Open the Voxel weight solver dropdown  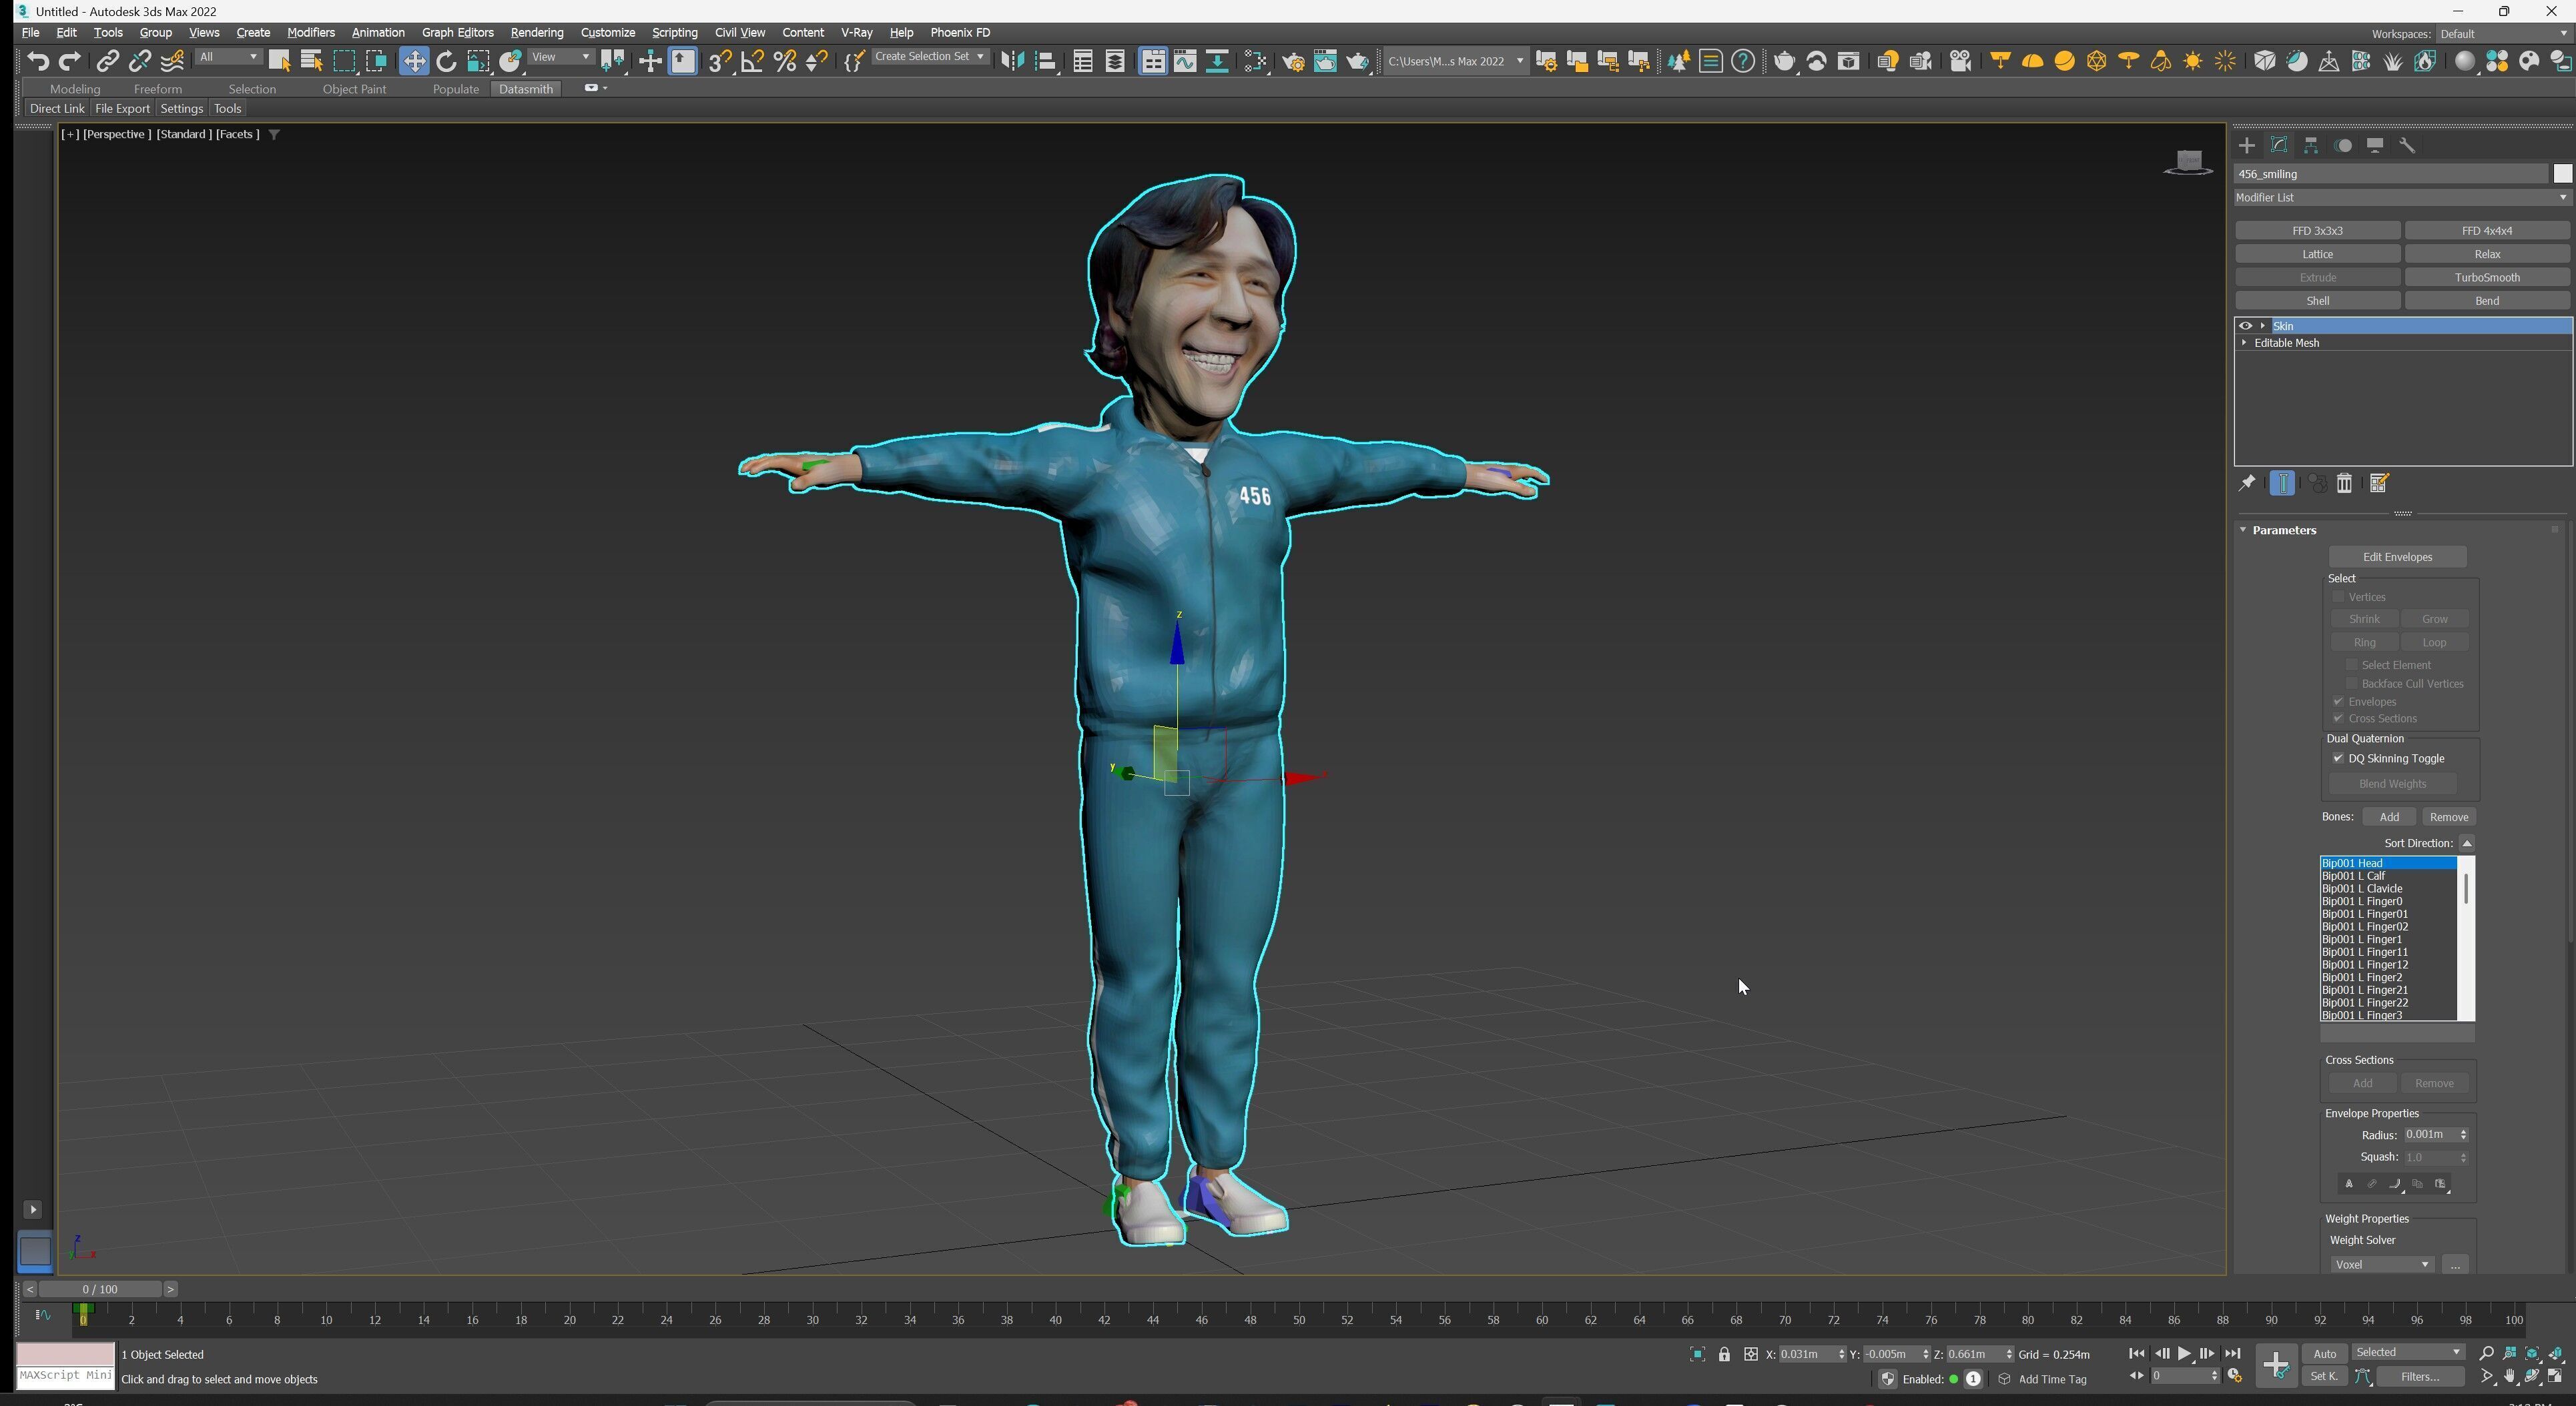click(x=2381, y=1265)
